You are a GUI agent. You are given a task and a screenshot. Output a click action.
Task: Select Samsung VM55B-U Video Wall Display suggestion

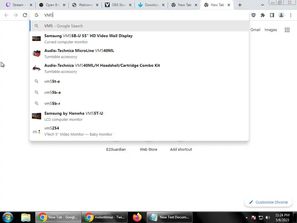coord(139,39)
